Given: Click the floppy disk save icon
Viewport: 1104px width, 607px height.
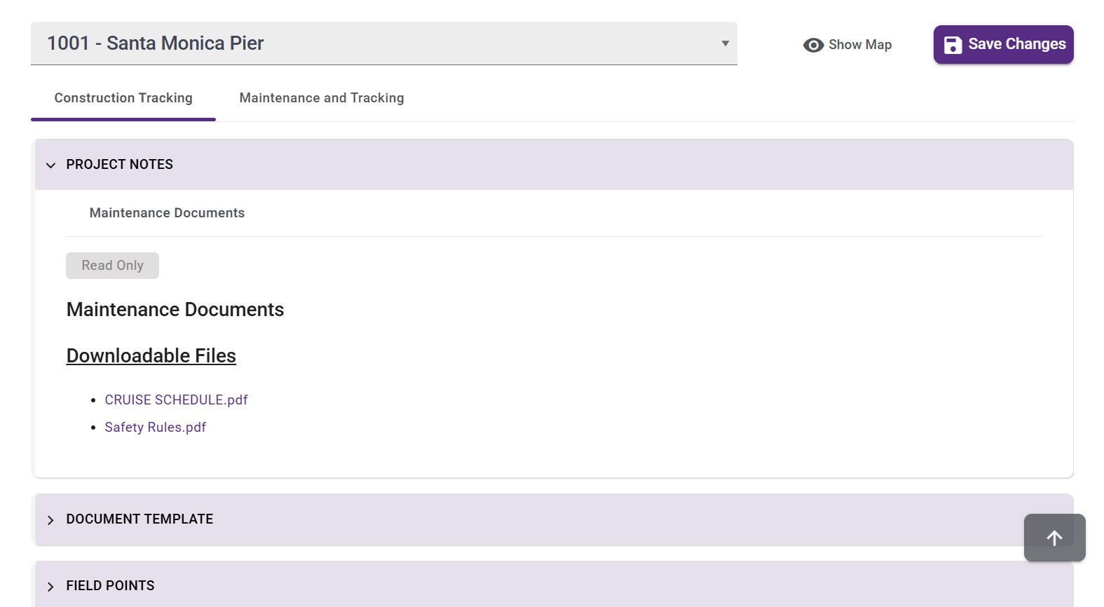Looking at the screenshot, I should (x=953, y=45).
